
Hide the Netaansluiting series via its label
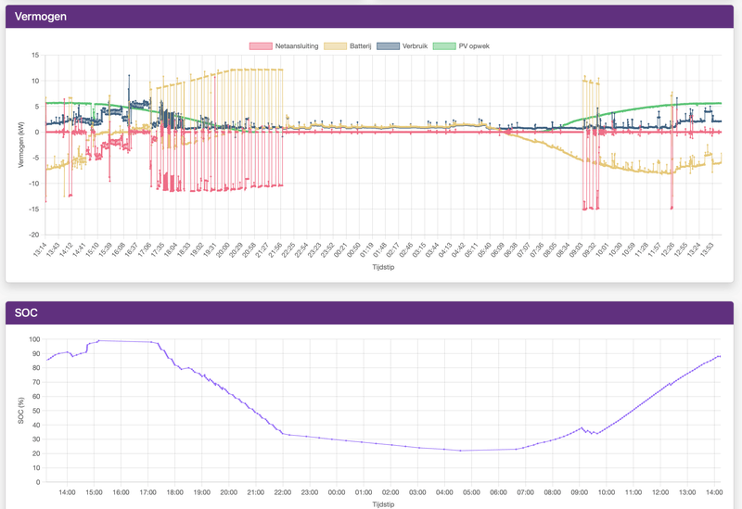[x=297, y=46]
